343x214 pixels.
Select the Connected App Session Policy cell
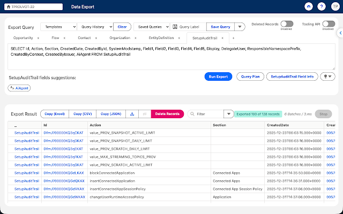[x=237, y=189]
